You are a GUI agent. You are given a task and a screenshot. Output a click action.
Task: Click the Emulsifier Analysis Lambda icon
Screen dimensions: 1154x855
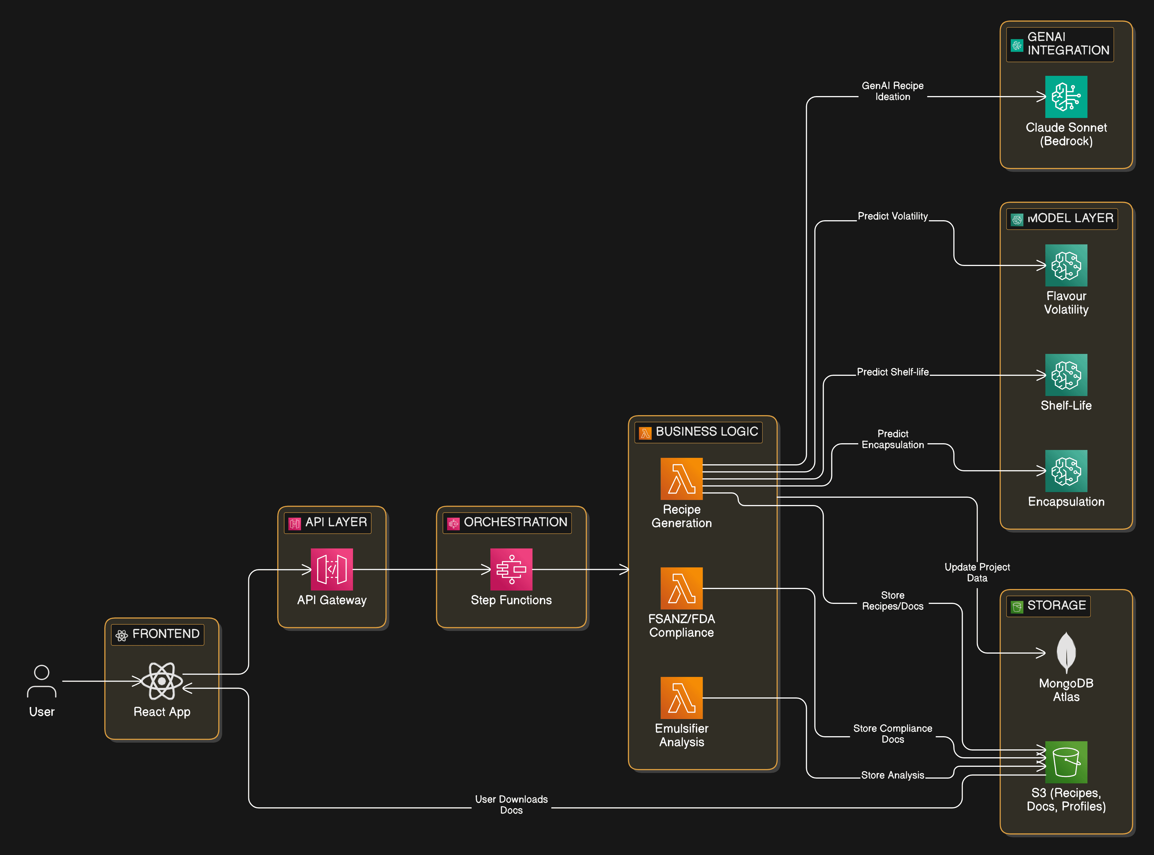682,698
